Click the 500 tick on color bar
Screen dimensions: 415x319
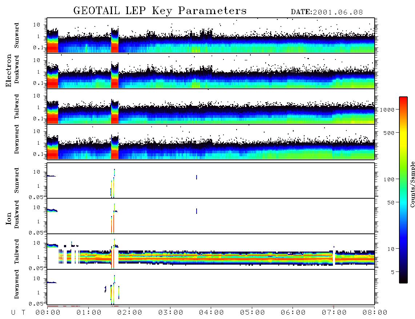(x=389, y=133)
